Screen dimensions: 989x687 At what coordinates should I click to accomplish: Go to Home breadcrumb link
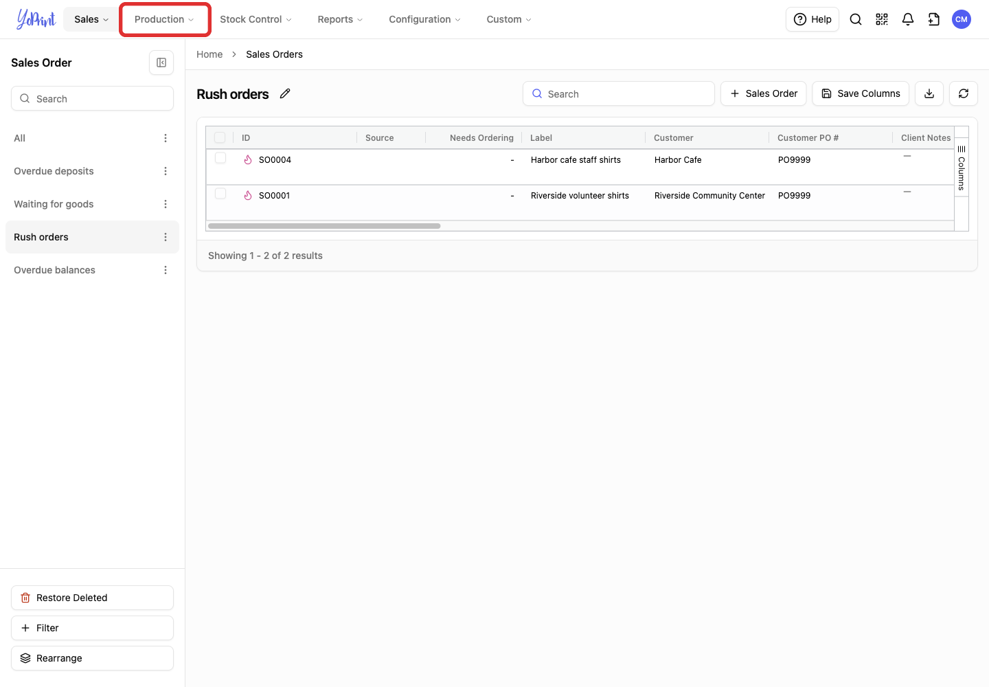pos(209,54)
